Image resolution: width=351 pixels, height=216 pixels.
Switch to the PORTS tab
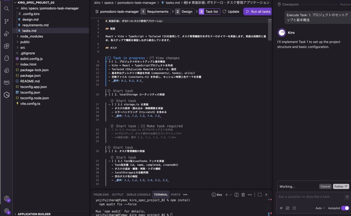coord(175,195)
